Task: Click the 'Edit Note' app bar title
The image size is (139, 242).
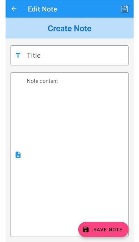Action: pos(43,9)
